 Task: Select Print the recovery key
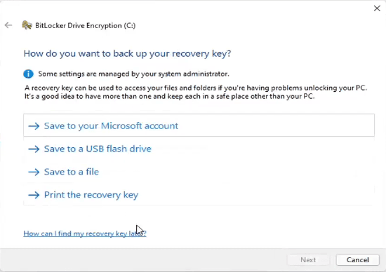point(199,195)
